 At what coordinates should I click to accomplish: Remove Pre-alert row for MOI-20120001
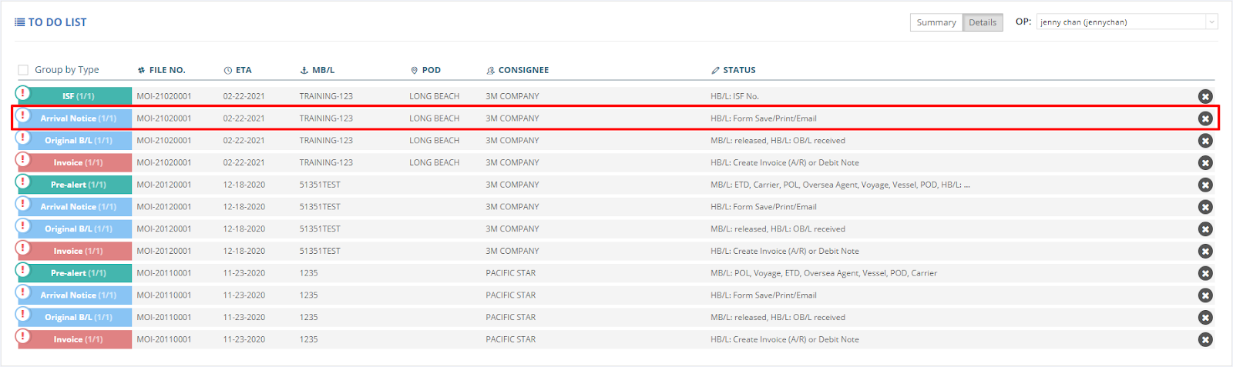[1205, 185]
